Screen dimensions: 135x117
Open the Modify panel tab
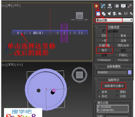(x=103, y=6)
